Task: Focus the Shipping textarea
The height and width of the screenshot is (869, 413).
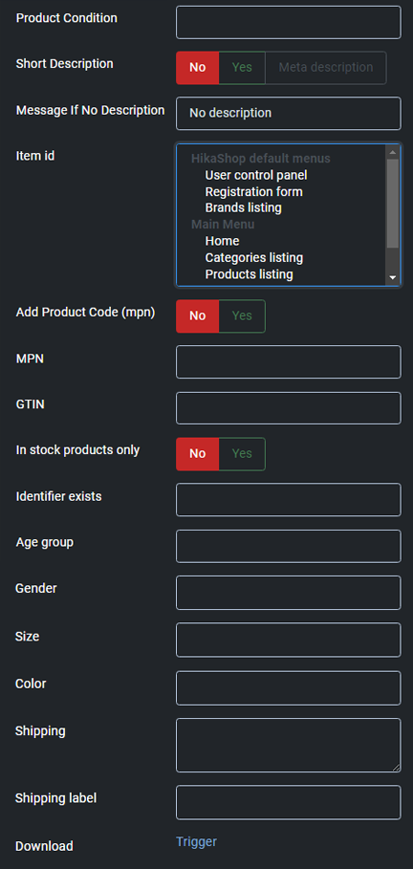Action: click(x=289, y=745)
